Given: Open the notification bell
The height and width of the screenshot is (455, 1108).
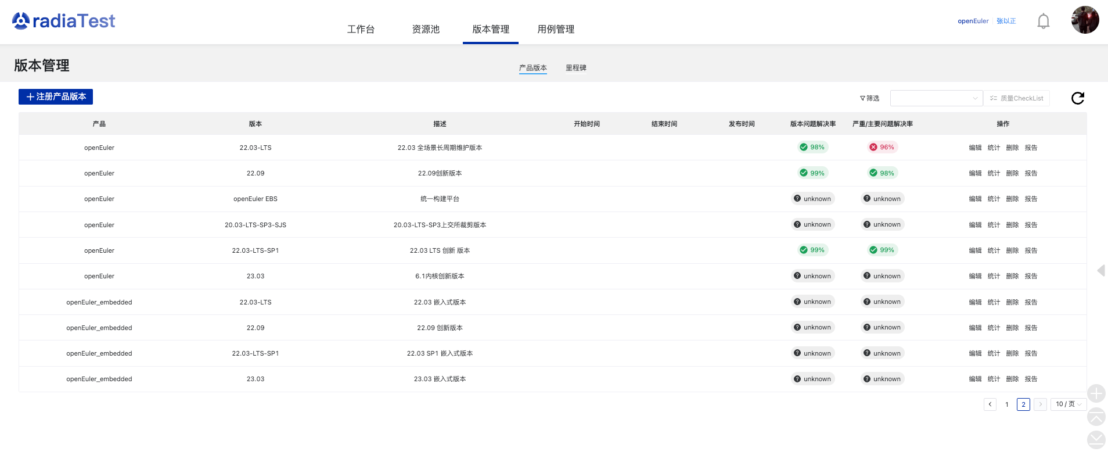Looking at the screenshot, I should point(1043,22).
